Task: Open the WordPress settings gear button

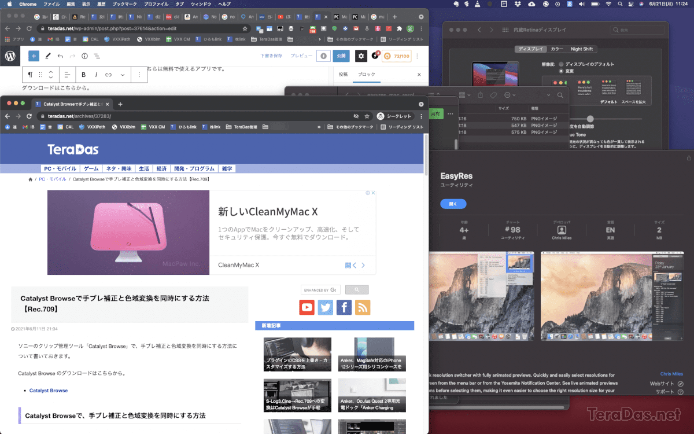Action: [361, 56]
